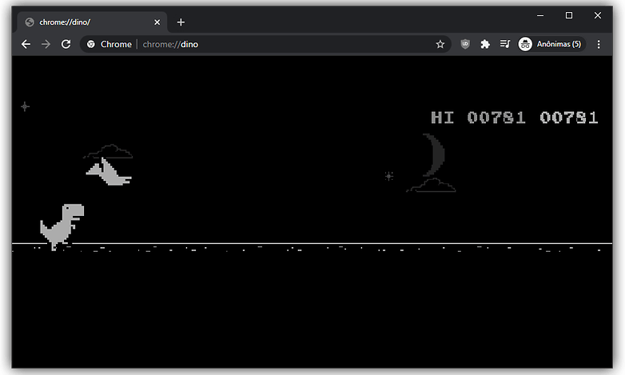Image resolution: width=625 pixels, height=375 pixels.
Task: Minimize the Chrome window
Action: 540,15
